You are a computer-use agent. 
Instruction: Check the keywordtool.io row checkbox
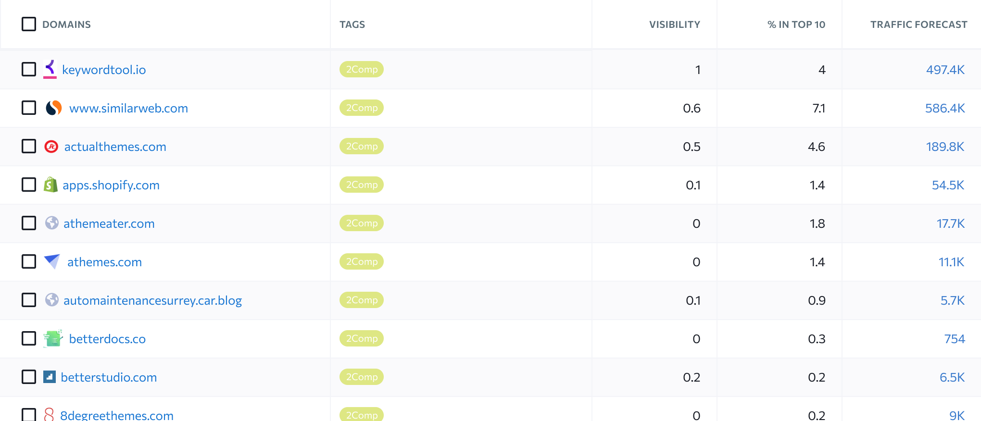(29, 69)
